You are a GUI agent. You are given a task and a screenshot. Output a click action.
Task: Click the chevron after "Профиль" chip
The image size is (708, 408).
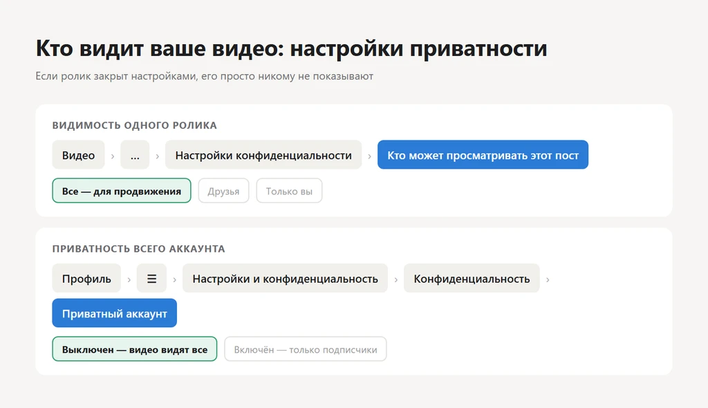129,279
